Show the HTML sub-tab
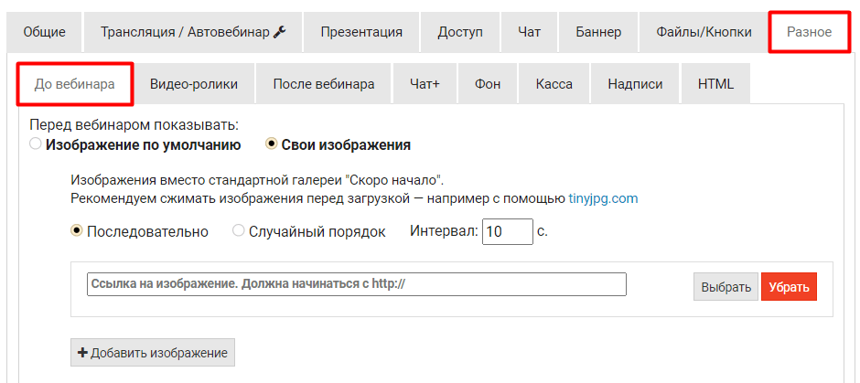This screenshot has width=860, height=383. click(715, 84)
